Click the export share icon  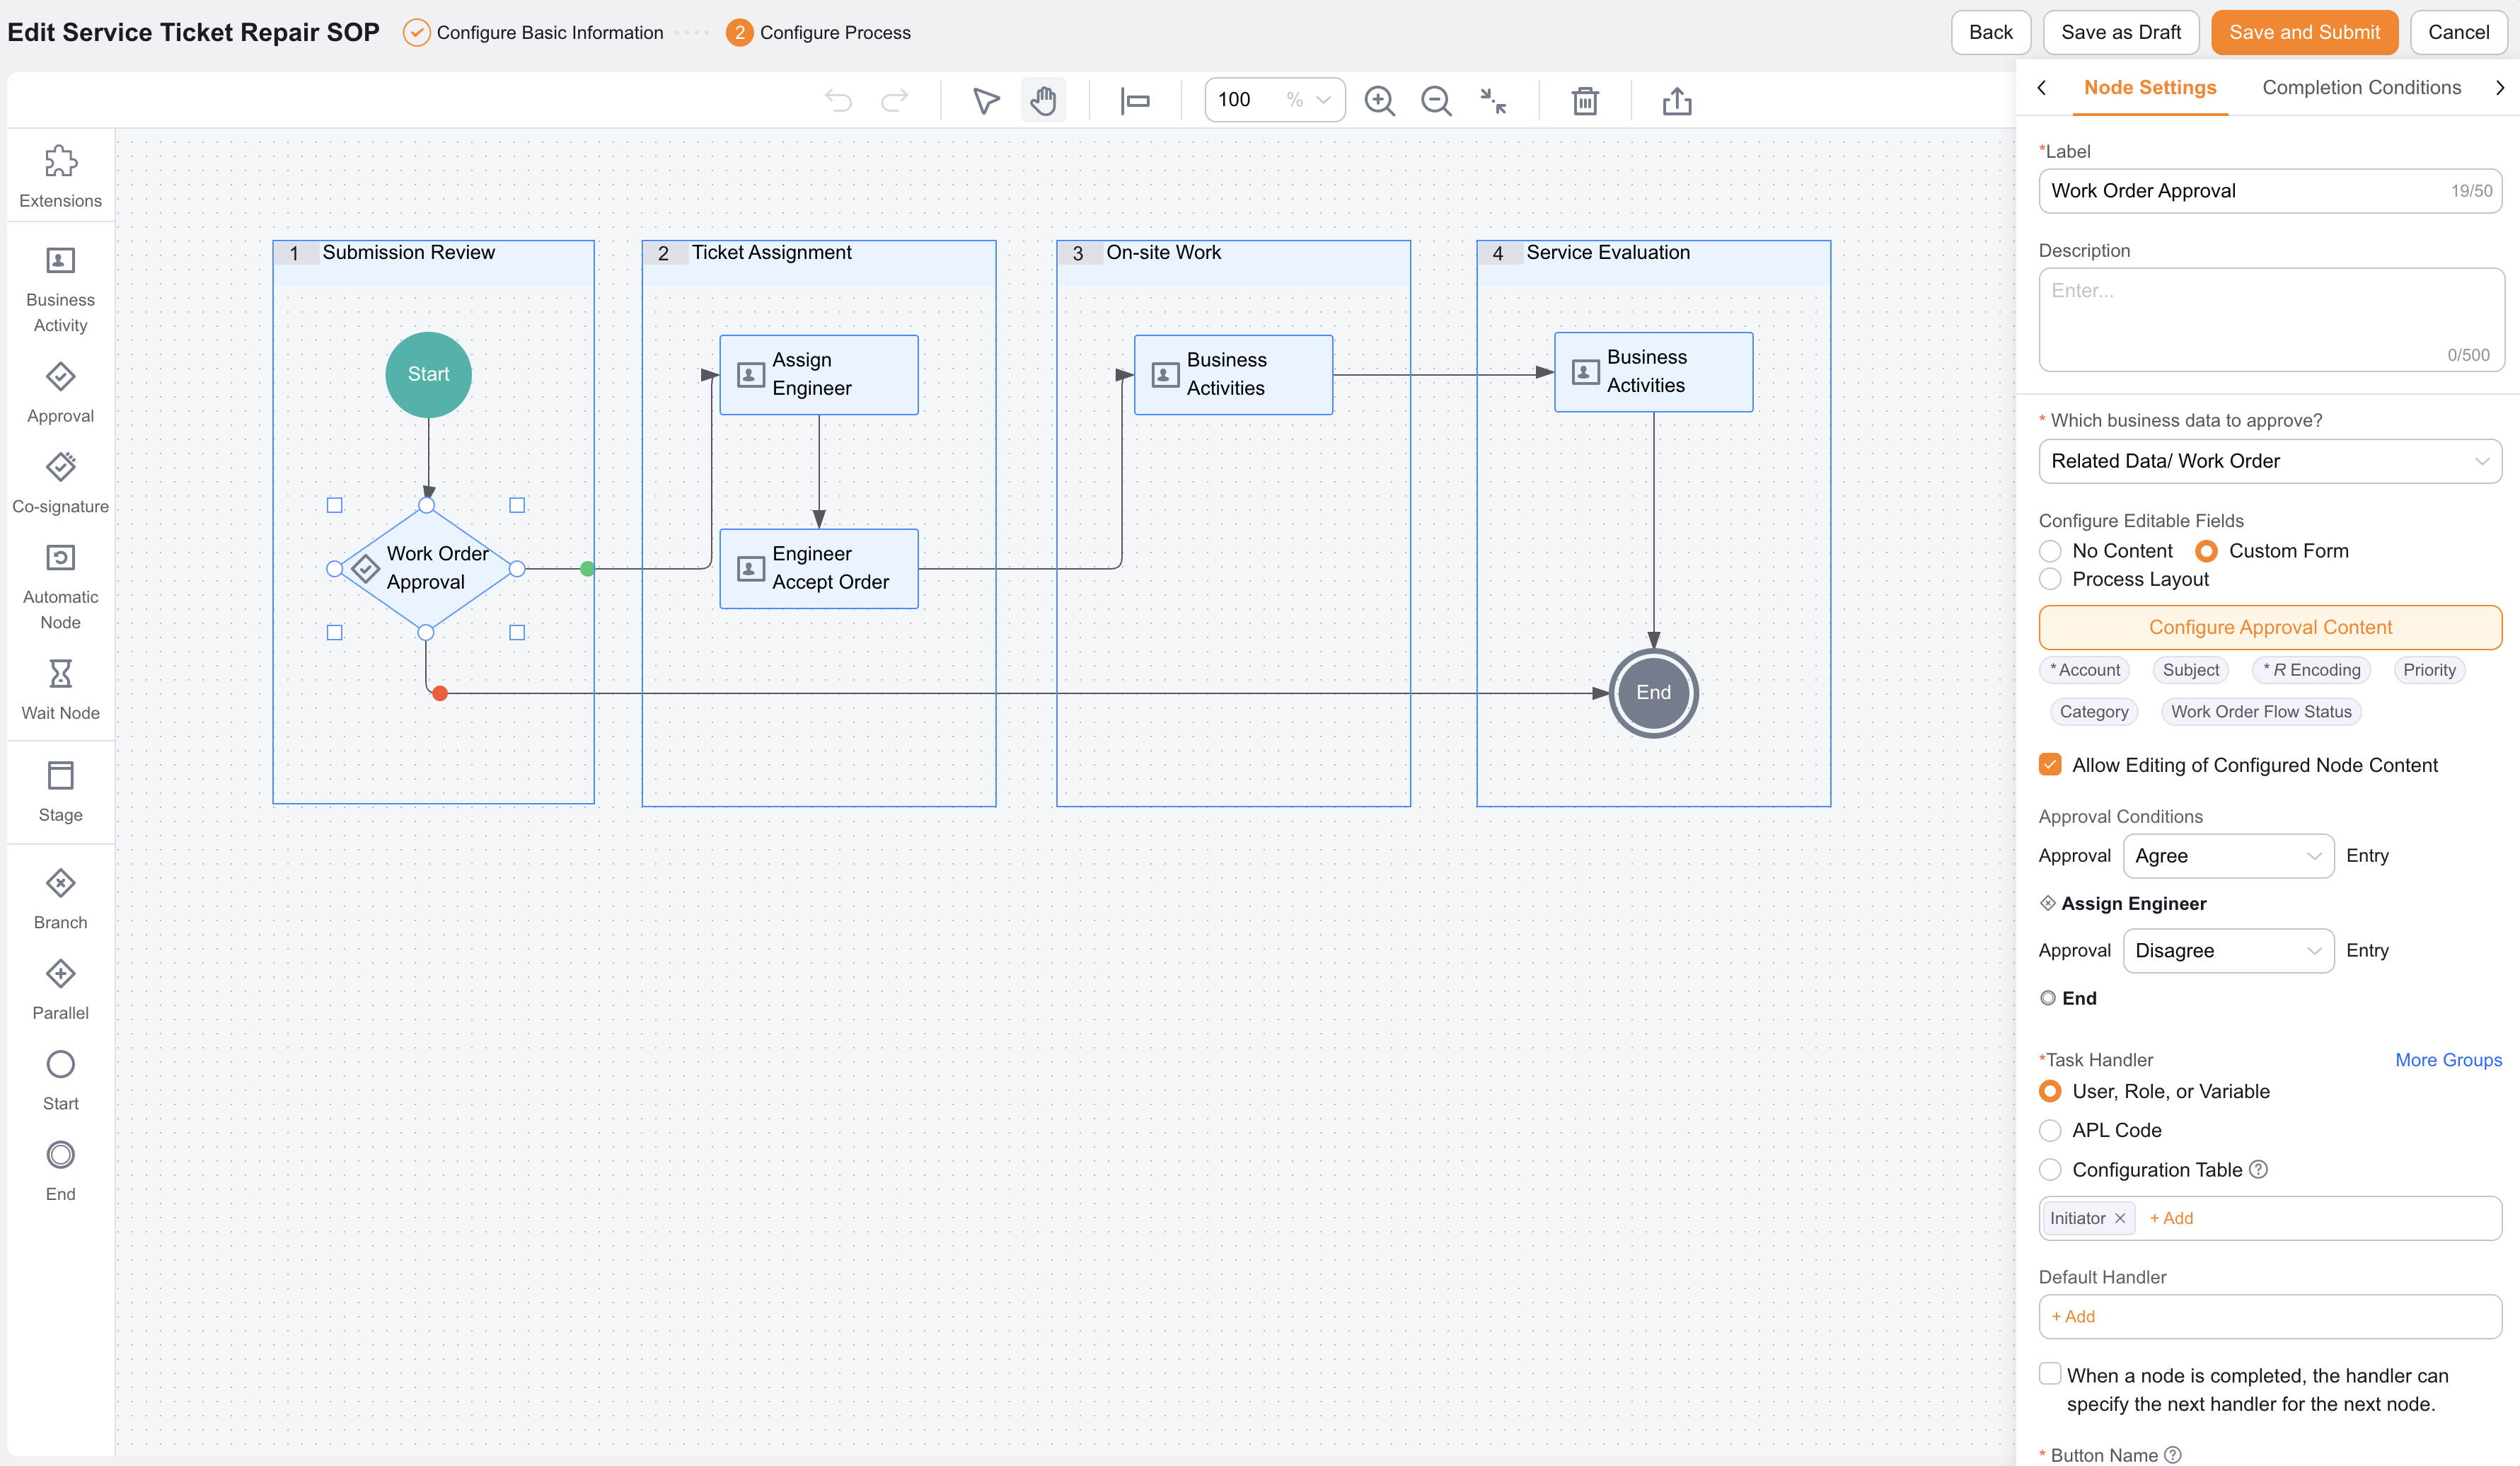[x=1677, y=100]
